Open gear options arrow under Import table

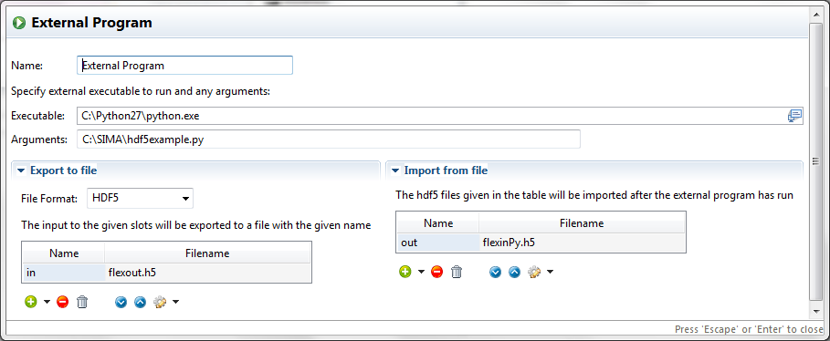pos(550,272)
